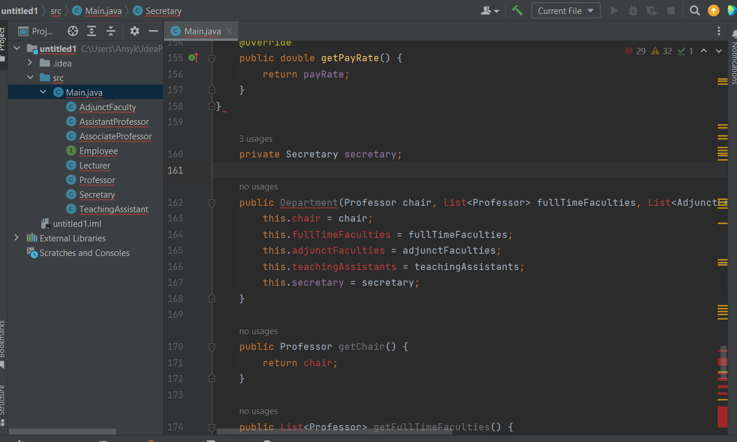Click the Build Project hammer icon

[517, 10]
